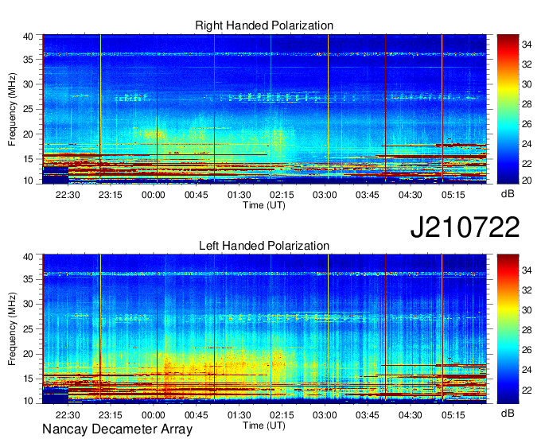Viewport: 541px width, 439px height.
Task: Click the 25 MHz tick on Right Handed frequency axis
Action: point(28,109)
